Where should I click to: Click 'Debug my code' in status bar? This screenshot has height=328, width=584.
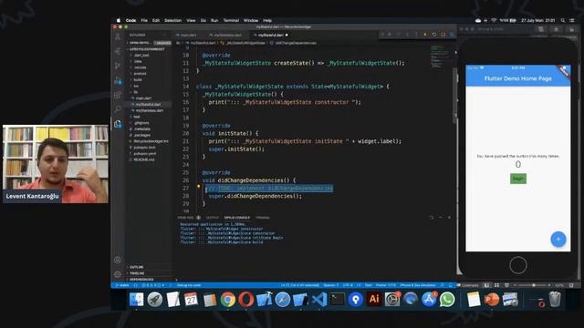coord(189,285)
